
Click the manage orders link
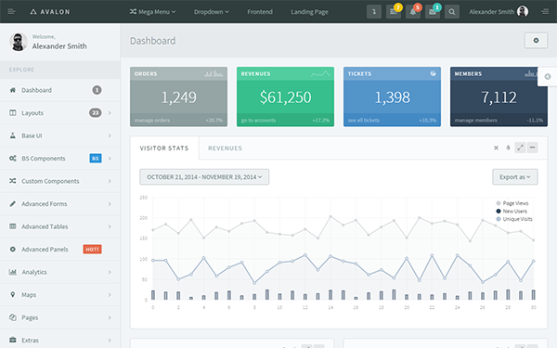click(152, 121)
